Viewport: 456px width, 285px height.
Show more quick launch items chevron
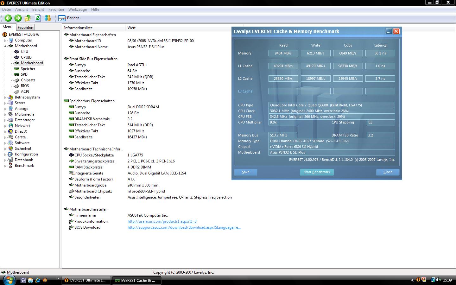[57, 279]
